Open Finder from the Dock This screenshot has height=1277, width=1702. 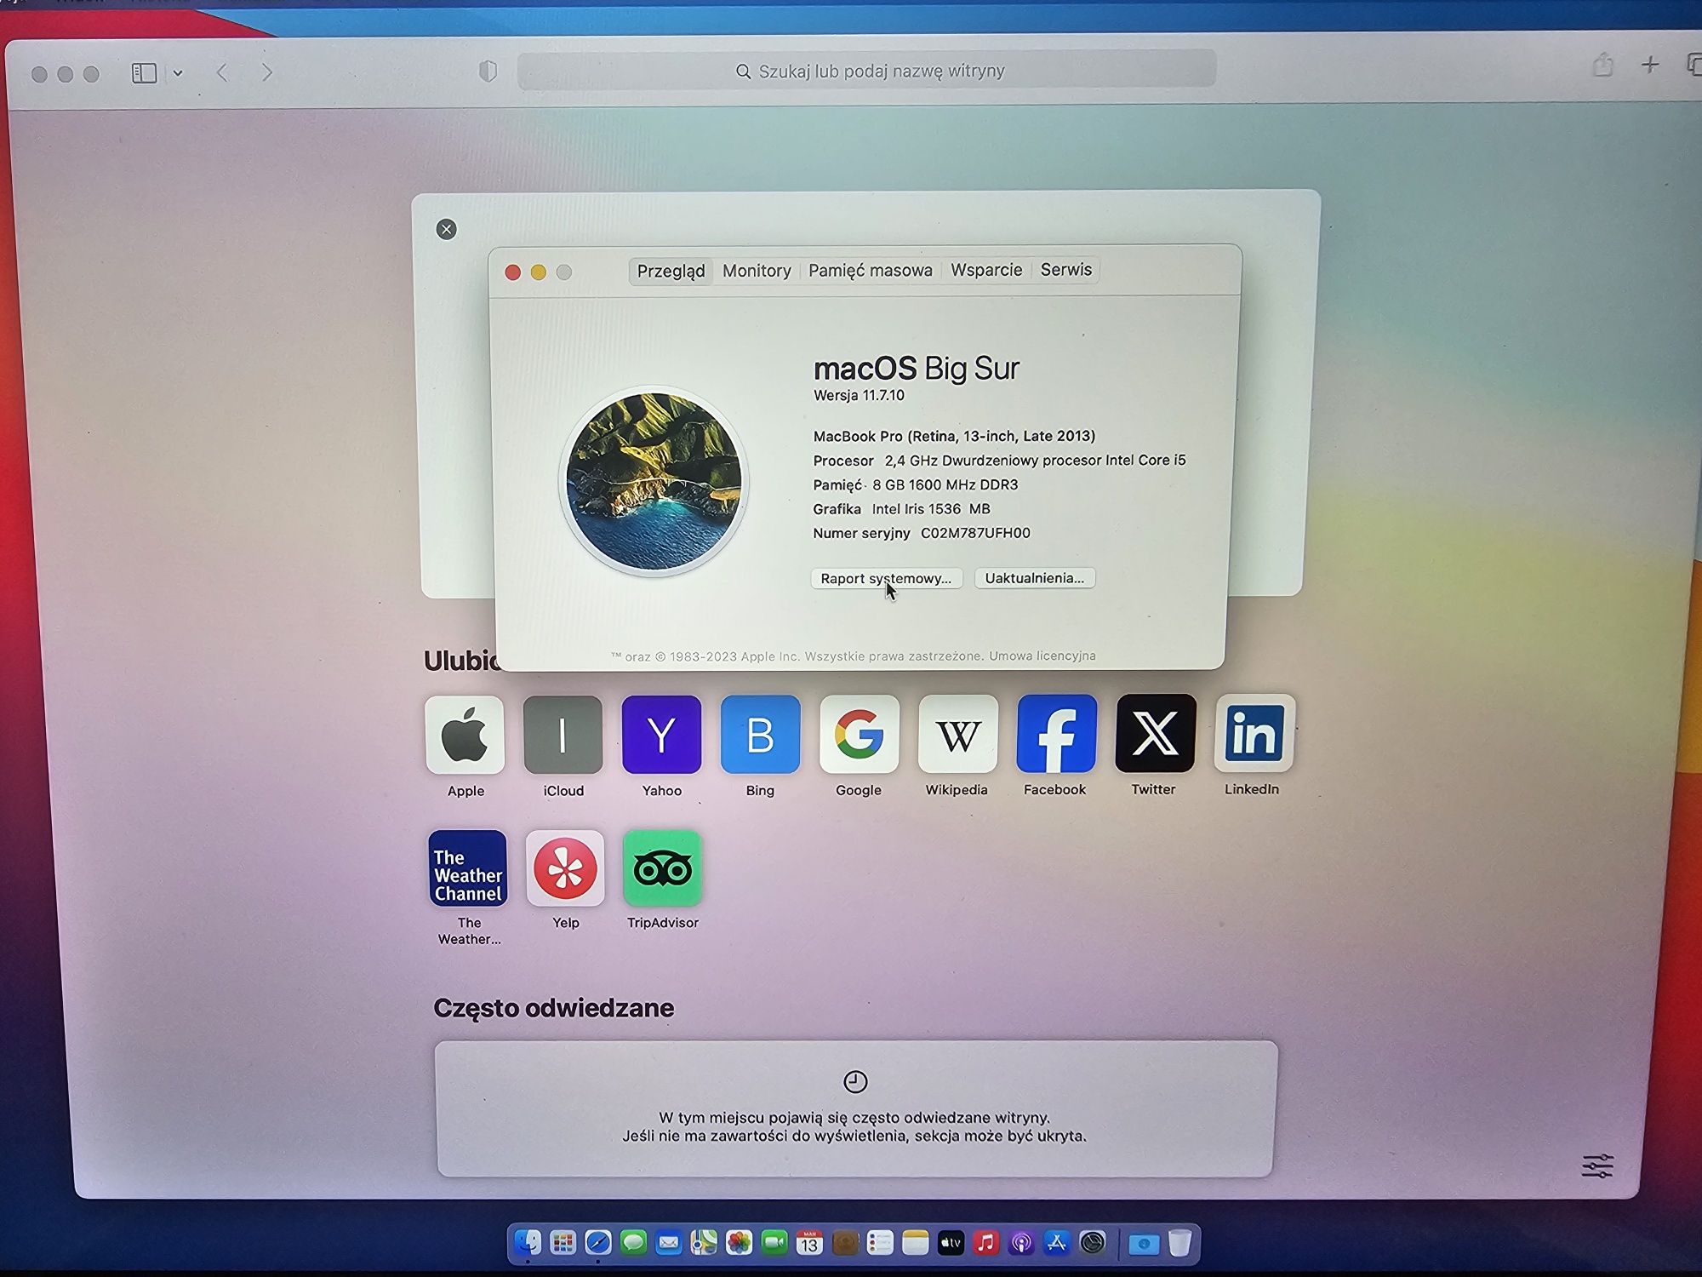(528, 1243)
